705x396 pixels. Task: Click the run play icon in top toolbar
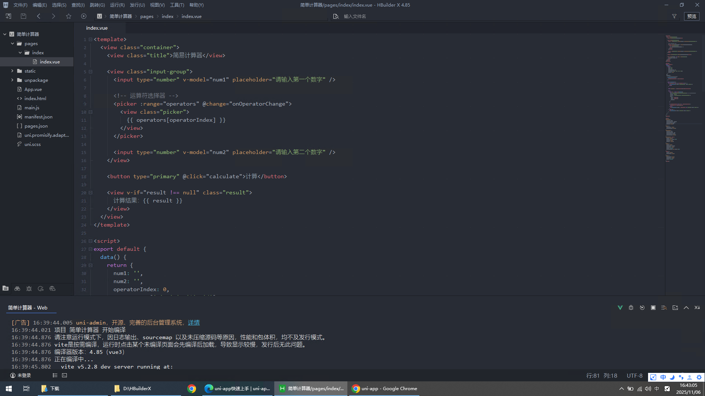84,16
